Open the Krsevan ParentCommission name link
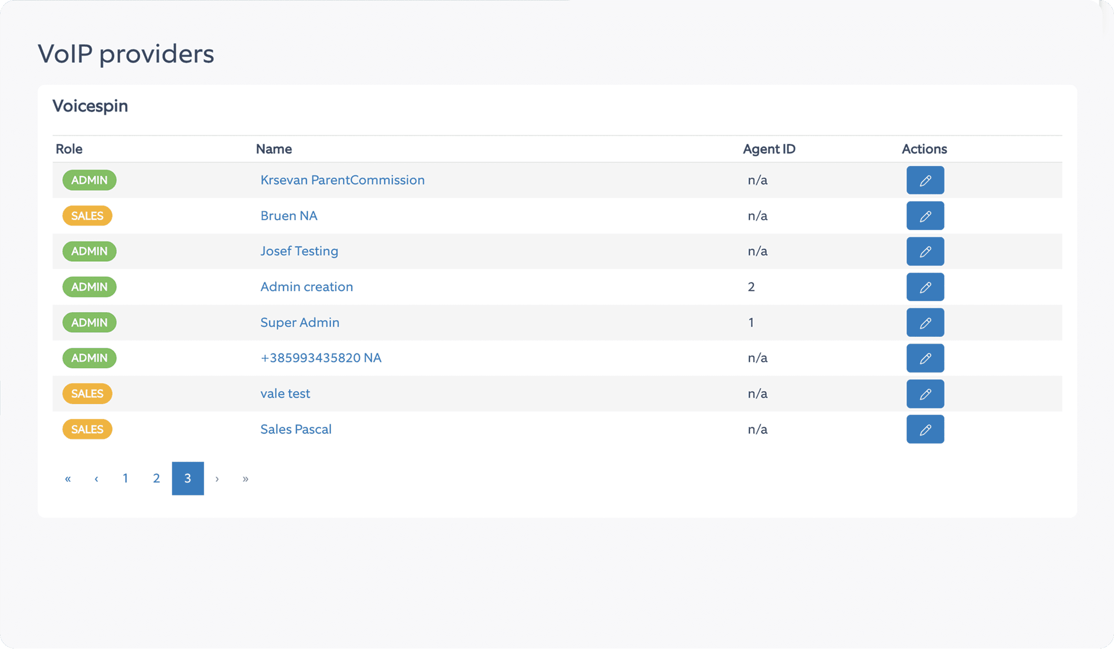Screen dimensions: 1114x649 pos(342,180)
